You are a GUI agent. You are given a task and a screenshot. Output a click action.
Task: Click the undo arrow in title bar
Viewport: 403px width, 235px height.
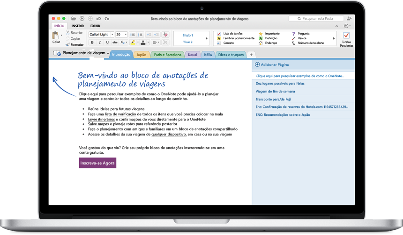(98, 18)
